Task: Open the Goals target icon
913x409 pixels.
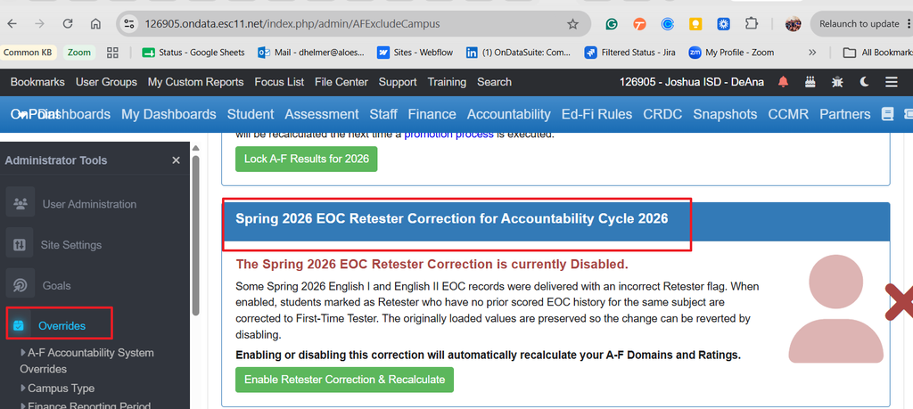Action: coord(21,285)
